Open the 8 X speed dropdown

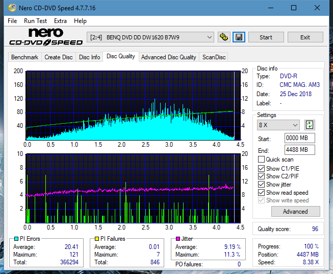(x=278, y=125)
